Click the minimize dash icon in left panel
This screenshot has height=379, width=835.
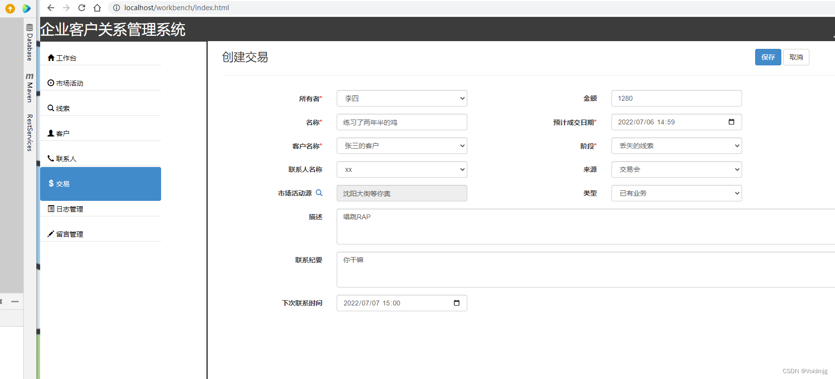pyautogui.click(x=15, y=302)
